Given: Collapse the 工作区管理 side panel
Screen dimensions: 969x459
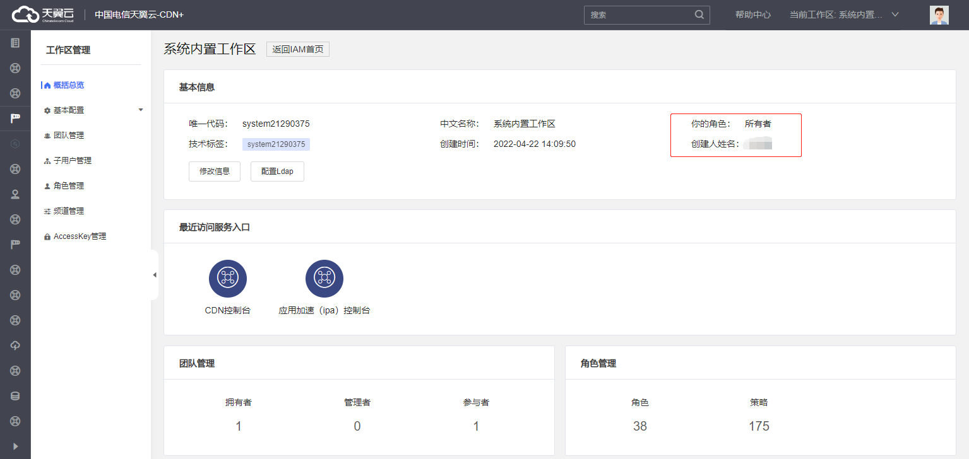Looking at the screenshot, I should [x=154, y=275].
